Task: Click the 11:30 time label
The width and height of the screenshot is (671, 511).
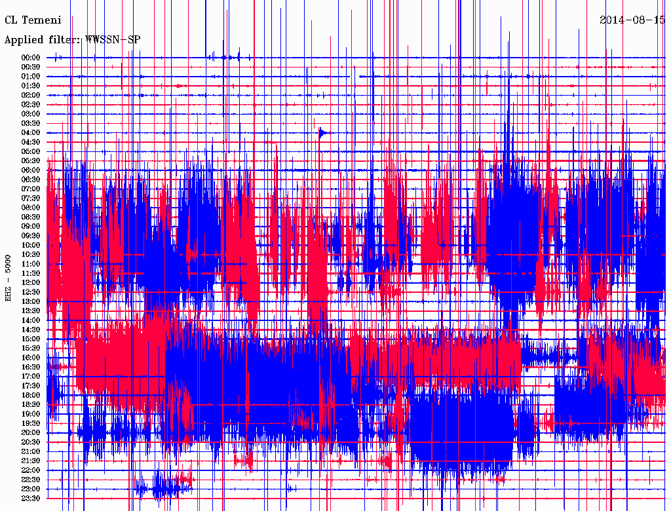Action: [31, 273]
